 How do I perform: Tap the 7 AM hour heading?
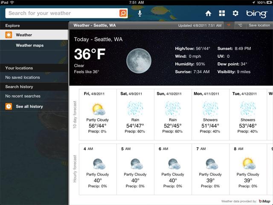click(201, 149)
